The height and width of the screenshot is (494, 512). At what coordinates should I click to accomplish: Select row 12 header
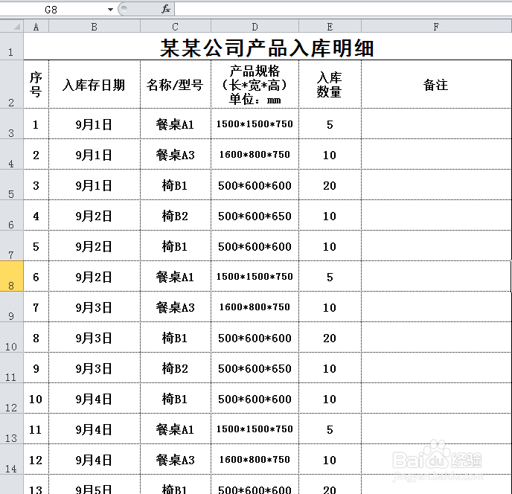(x=11, y=398)
